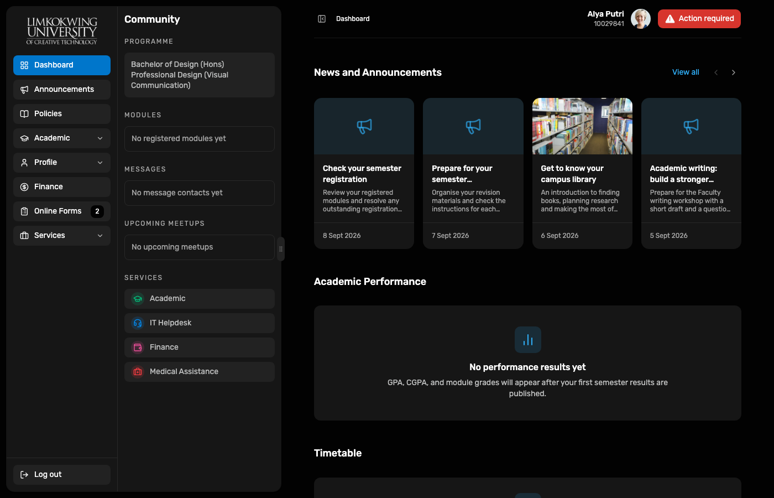
Task: Click the 5 Sept 2026 date
Action: (x=668, y=236)
